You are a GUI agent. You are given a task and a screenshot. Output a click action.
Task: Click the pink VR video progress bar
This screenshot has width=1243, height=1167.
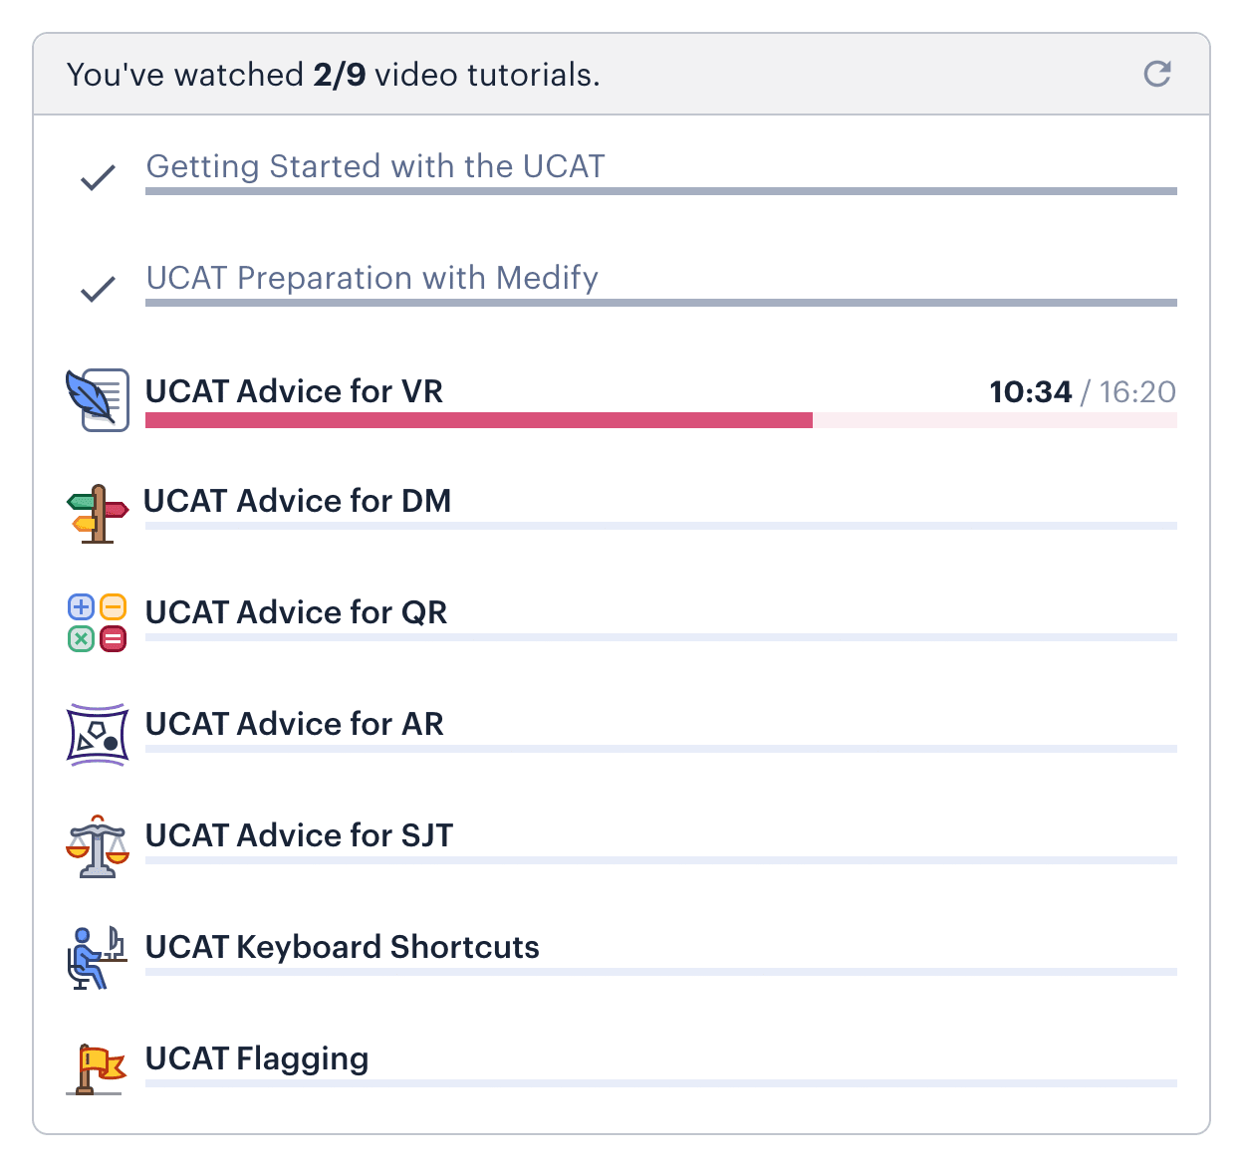(478, 421)
